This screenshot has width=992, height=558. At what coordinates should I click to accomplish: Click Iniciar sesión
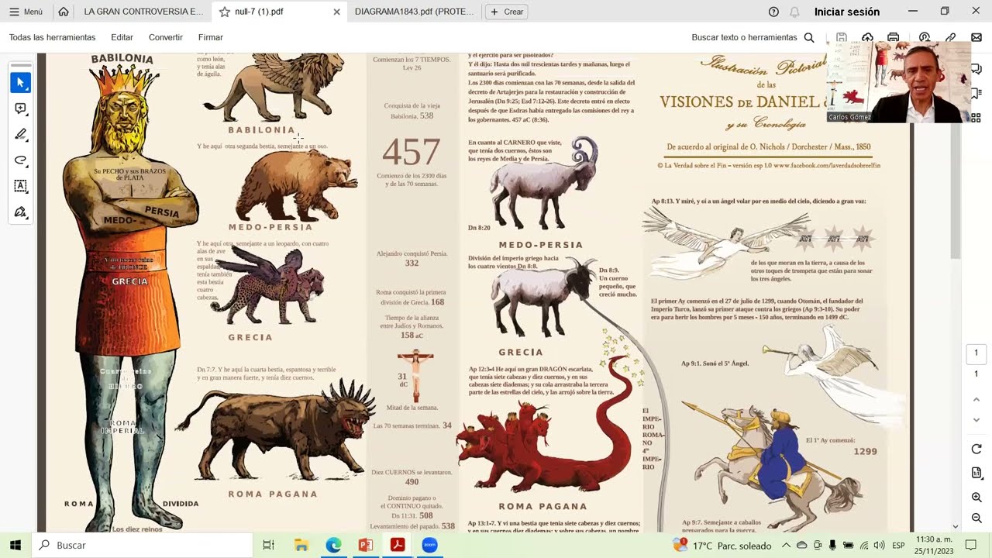click(847, 12)
